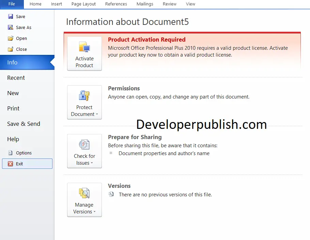Click the small versions document icon
This screenshot has width=310, height=240.
click(111, 194)
